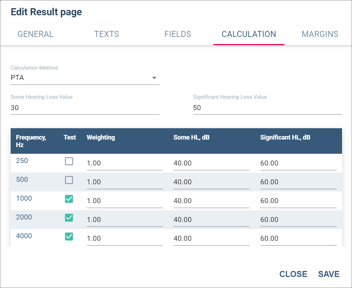The image size is (352, 288).
Task: Open the Fields tab
Action: coord(177,34)
